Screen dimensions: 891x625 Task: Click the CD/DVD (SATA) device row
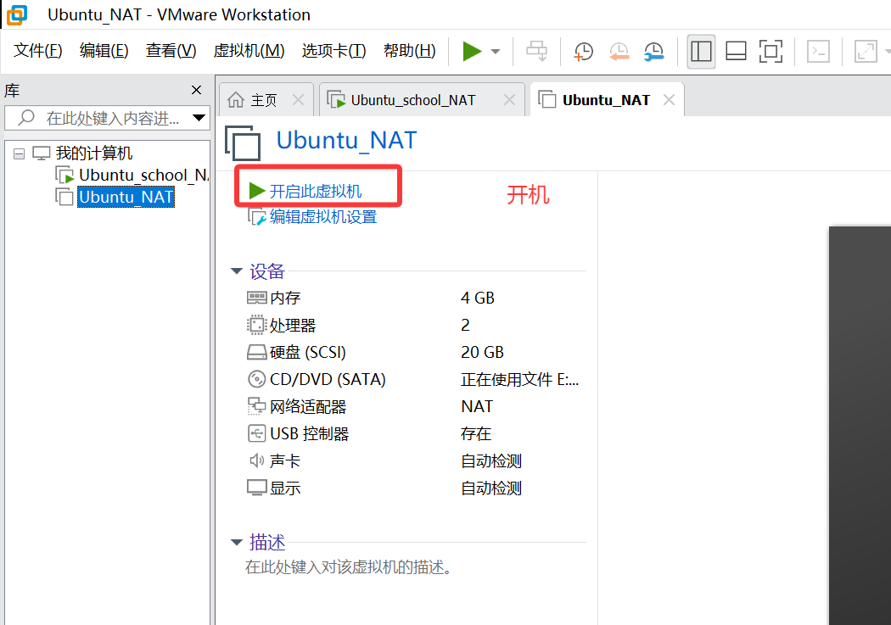tap(415, 379)
